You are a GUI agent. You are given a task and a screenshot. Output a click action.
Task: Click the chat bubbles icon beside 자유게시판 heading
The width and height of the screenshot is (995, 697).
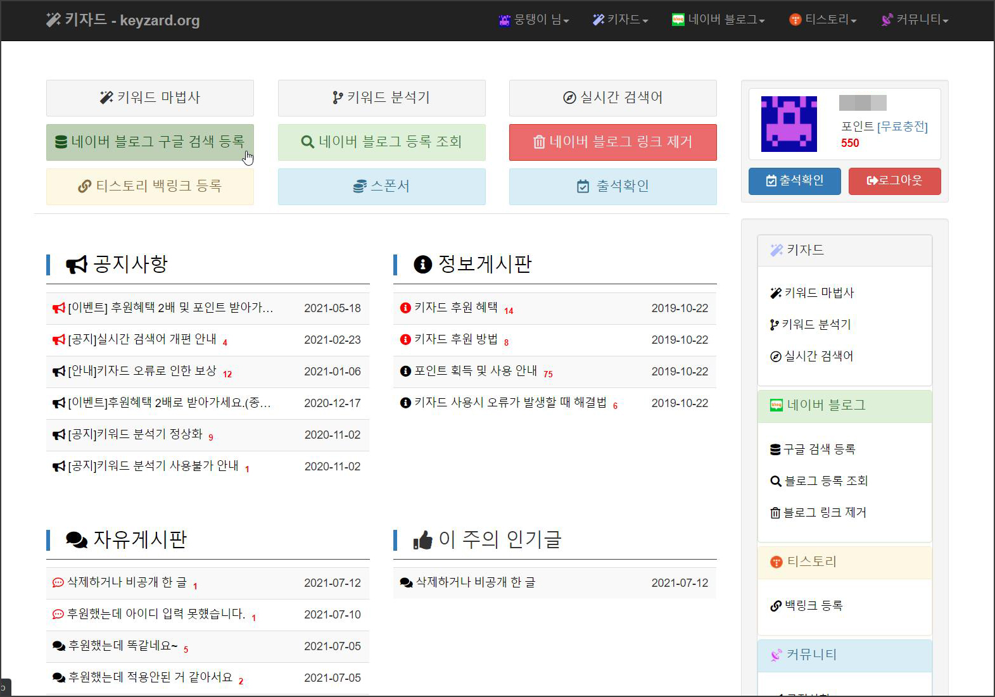tap(77, 540)
